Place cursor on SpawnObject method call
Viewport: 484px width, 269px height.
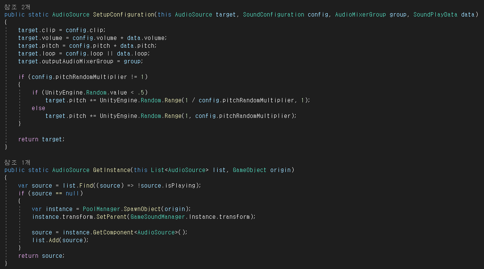point(136,209)
